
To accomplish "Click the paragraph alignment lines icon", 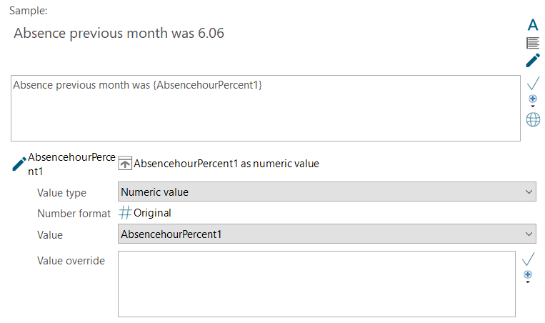I will 533,43.
